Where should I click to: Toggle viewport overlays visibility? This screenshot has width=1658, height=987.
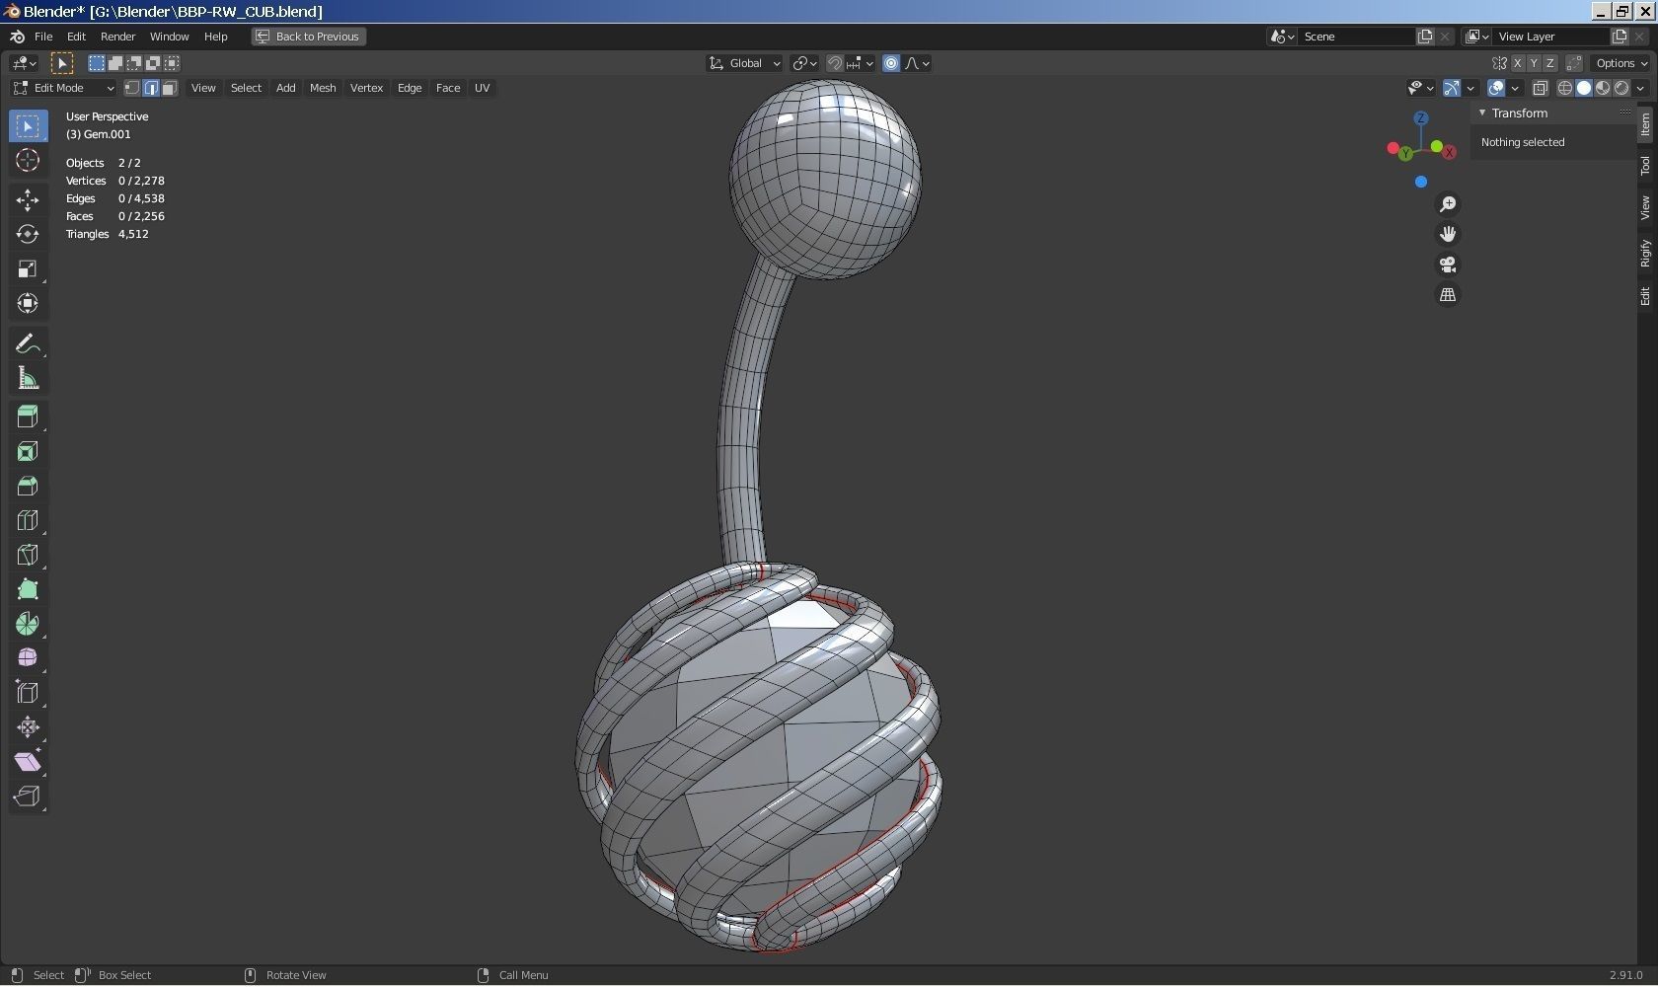click(x=1496, y=88)
